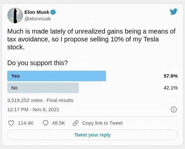Click the 57.9% poll percentage
This screenshot has width=185, height=149.
[171, 76]
